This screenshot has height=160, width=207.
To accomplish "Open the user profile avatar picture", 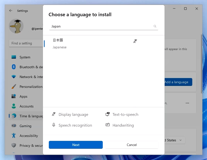I will [x=16, y=26].
